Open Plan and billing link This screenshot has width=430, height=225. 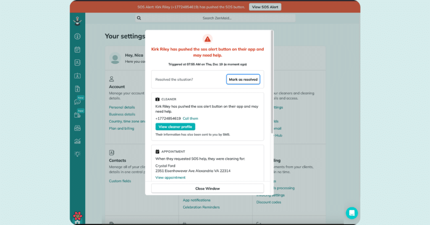[121, 128]
